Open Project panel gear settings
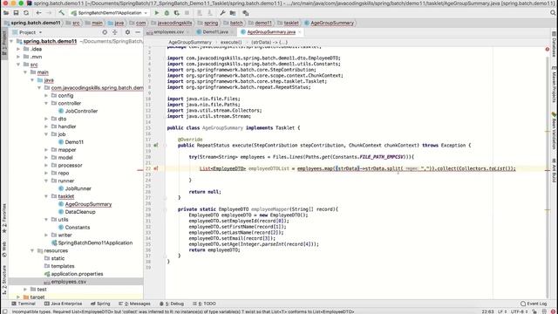Screen dimensions: 558x314 pyautogui.click(x=127, y=32)
